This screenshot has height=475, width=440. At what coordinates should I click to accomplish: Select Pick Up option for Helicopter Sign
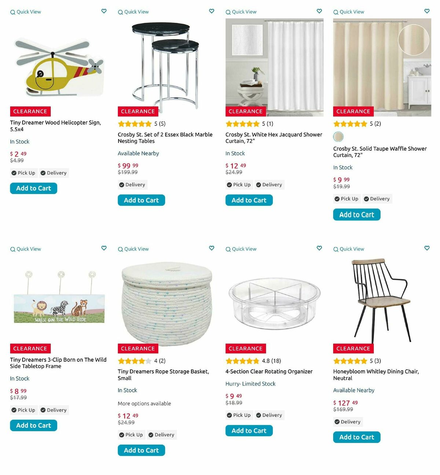point(23,173)
